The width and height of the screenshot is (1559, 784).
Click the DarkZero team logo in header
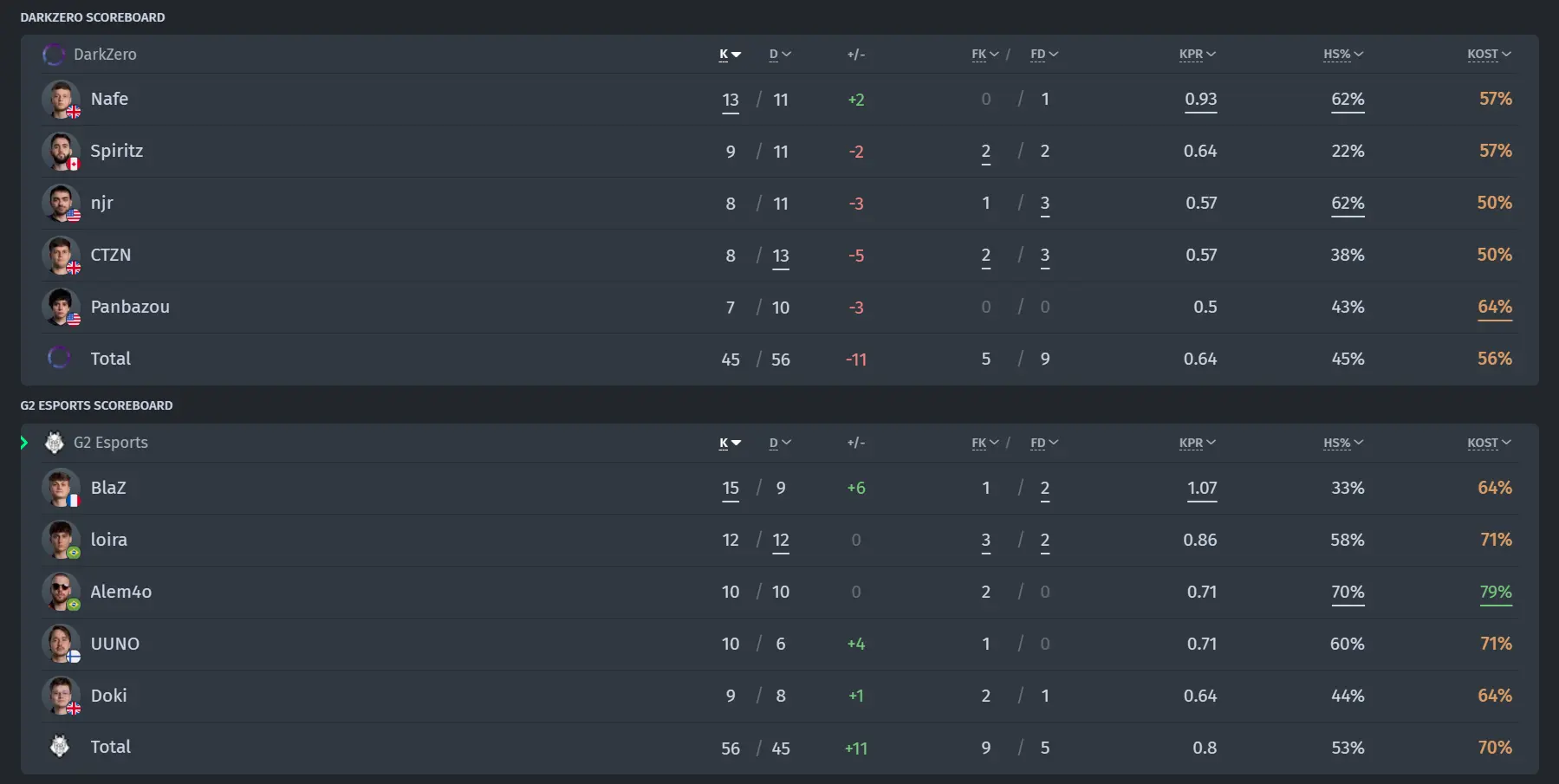(54, 55)
